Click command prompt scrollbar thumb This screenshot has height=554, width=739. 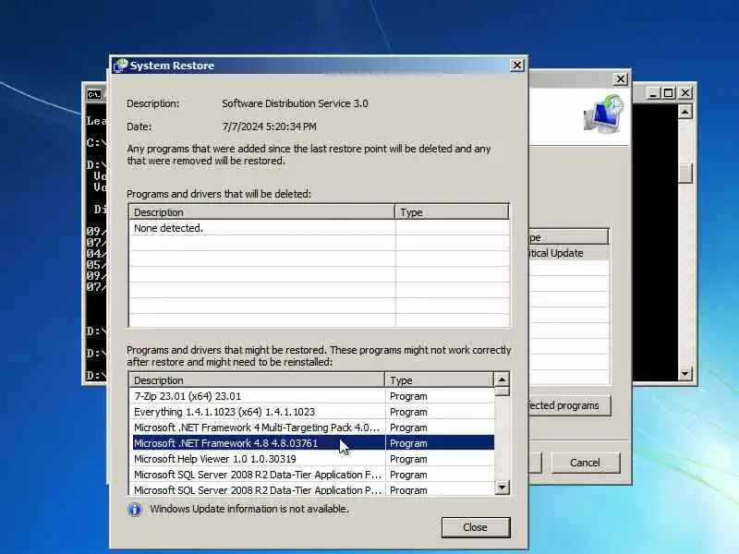684,173
